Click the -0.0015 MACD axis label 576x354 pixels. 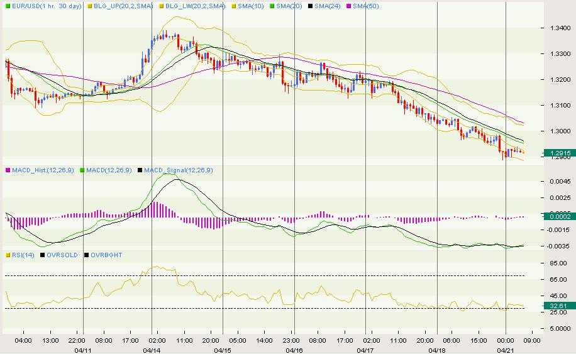click(x=560, y=230)
